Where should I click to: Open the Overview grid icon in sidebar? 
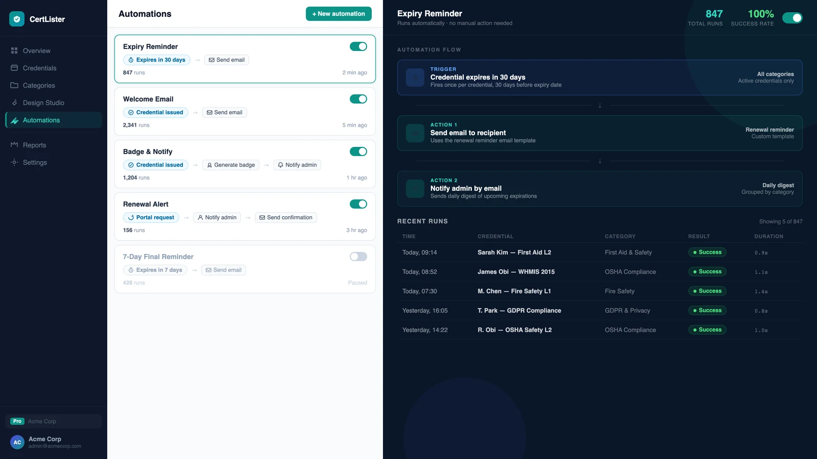click(14, 50)
